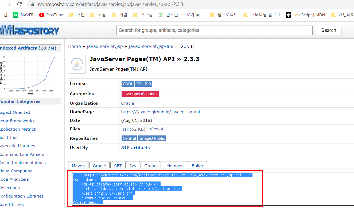
Task: Open the 818 artifacts link
Action: point(135,148)
